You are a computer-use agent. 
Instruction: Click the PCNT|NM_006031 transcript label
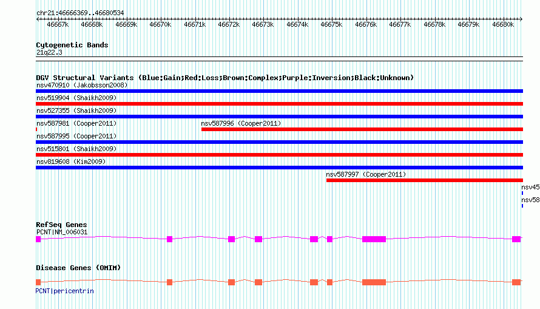coord(62,232)
